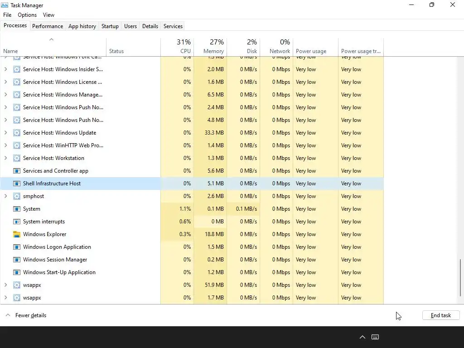Screen dimensions: 464x348
Task: Click the gear icon for Service Host: Windows Insider
Action: pos(17,69)
